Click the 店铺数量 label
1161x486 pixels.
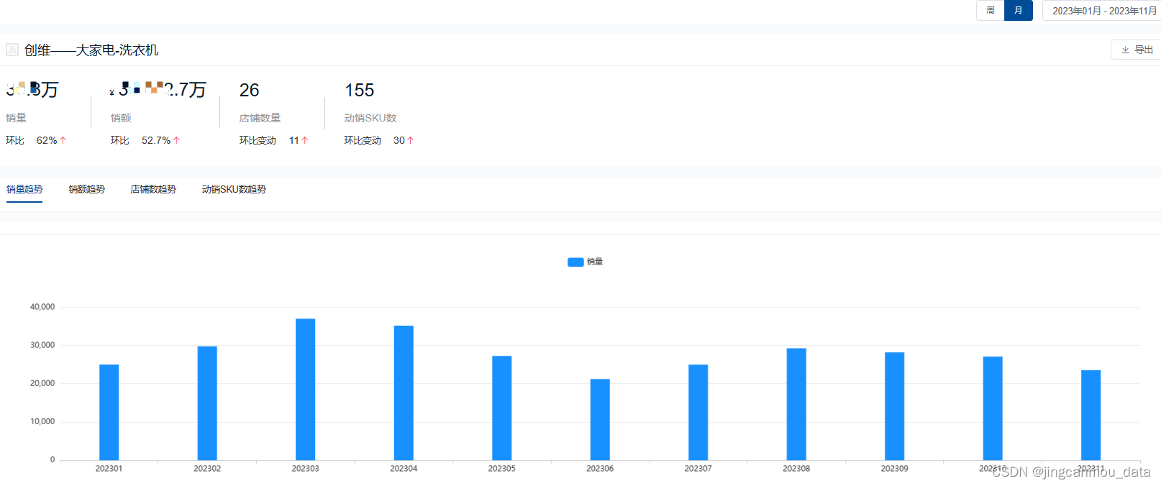(260, 118)
